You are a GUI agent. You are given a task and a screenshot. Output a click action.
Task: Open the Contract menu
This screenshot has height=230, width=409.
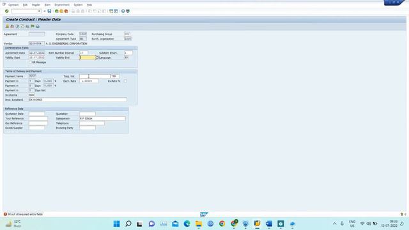point(13,4)
